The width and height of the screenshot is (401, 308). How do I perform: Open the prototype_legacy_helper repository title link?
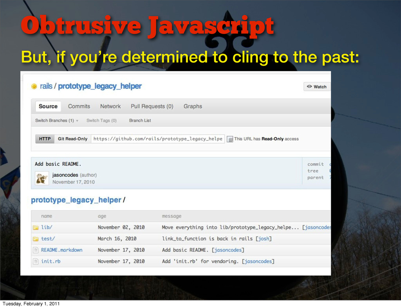pyautogui.click(x=100, y=86)
